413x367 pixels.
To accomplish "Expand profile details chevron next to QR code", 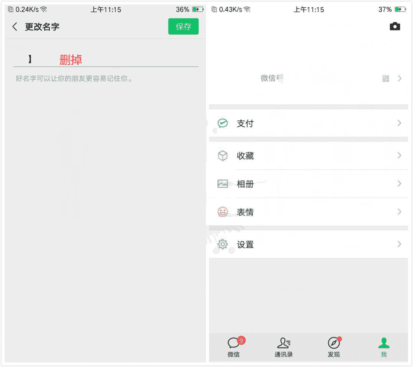I will (x=400, y=78).
